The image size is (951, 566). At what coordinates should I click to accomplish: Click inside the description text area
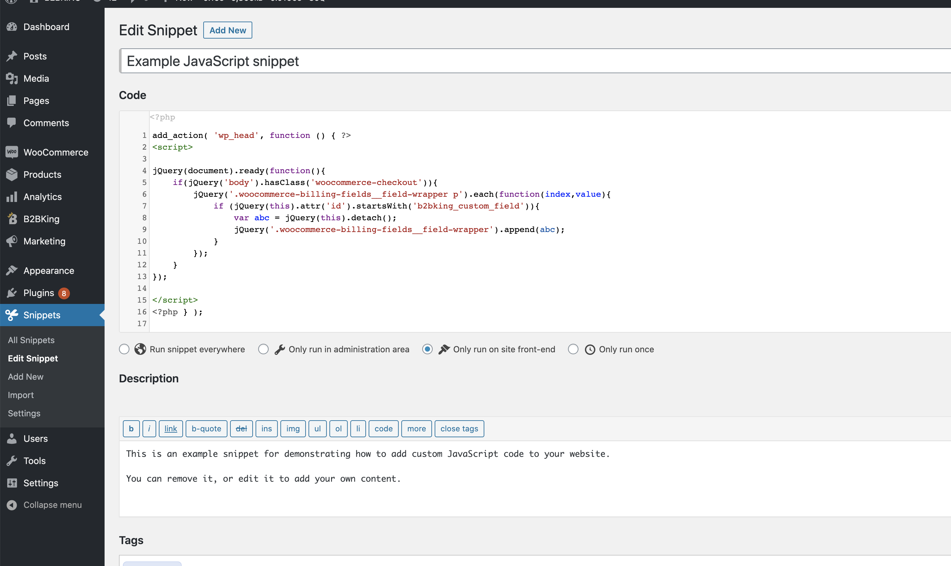(x=535, y=479)
